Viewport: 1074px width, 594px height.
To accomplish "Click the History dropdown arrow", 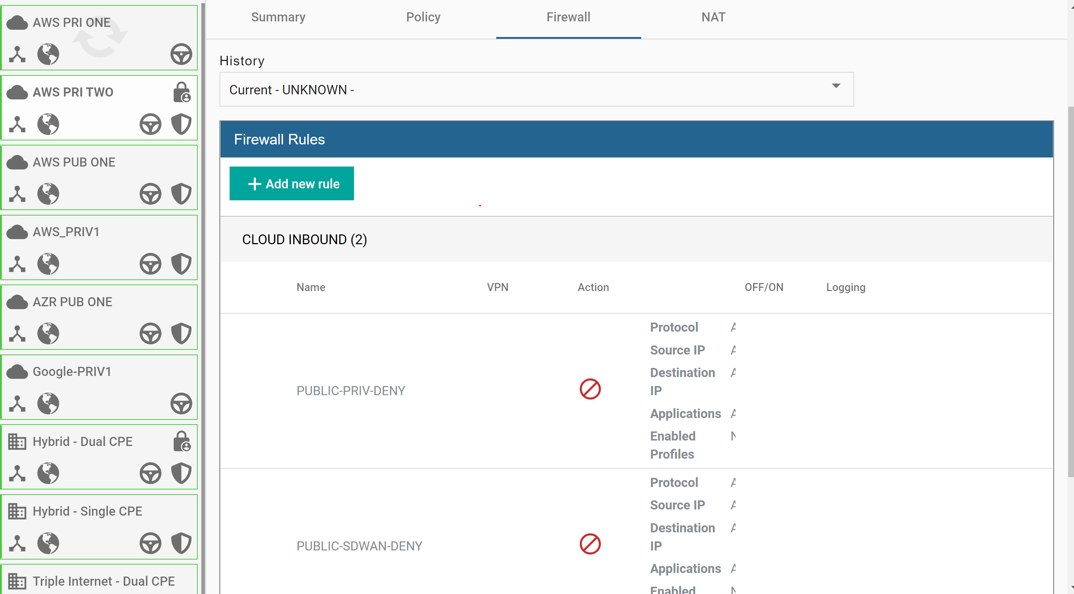I will tap(836, 86).
